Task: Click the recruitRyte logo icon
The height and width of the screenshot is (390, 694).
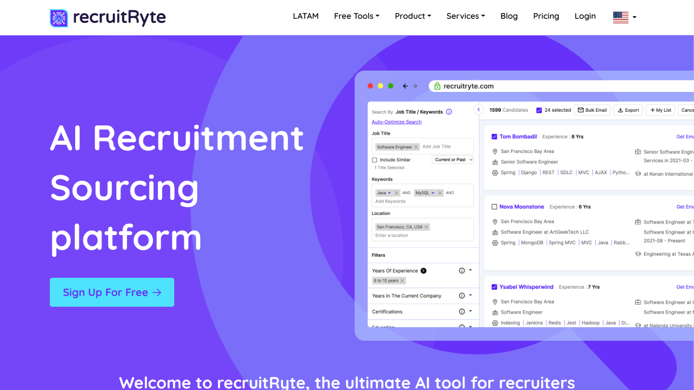Action: click(x=59, y=18)
